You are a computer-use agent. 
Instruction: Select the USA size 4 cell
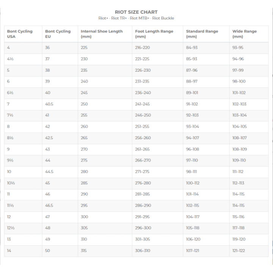(23, 48)
